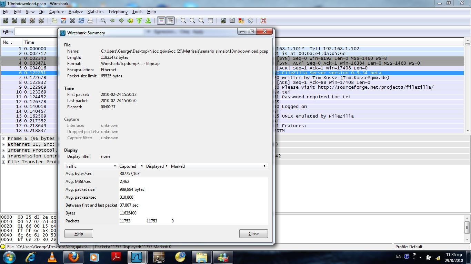This screenshot has width=471, height=264.
Task: Reset zoom to normal size icon
Action: pyautogui.click(x=201, y=21)
